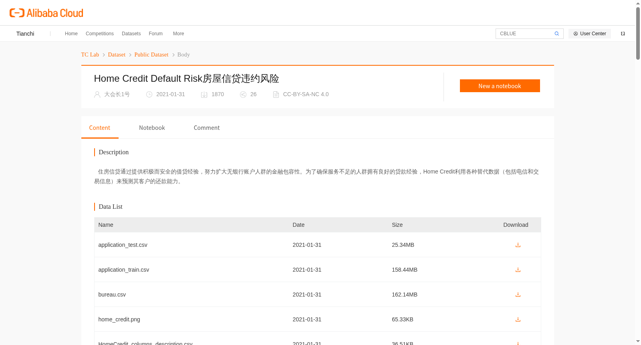Switch to the Notebook tab
641x345 pixels.
coord(152,128)
